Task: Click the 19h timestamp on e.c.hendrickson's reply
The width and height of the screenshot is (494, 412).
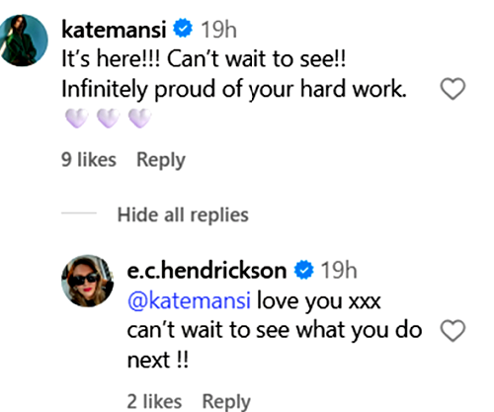Action: [339, 271]
